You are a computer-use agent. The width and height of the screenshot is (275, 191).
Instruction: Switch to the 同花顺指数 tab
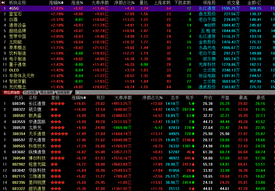coord(12,92)
